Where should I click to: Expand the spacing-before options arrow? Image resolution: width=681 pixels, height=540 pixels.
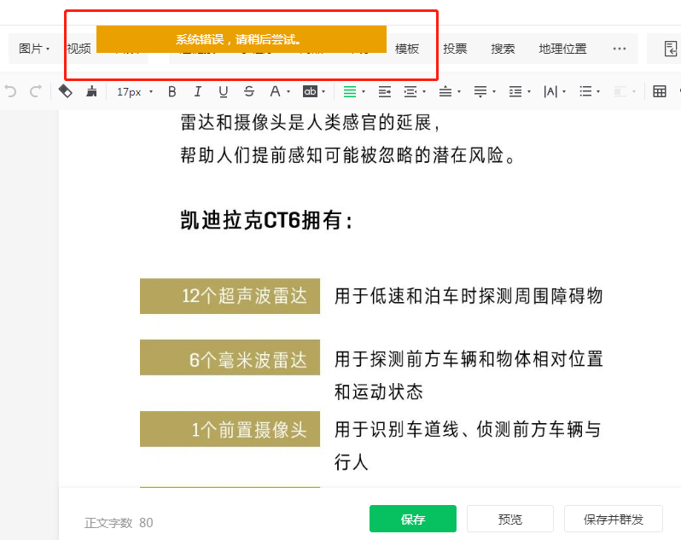(x=459, y=91)
